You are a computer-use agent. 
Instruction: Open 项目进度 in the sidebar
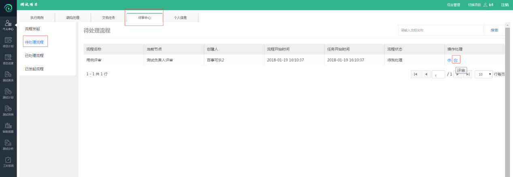8,59
